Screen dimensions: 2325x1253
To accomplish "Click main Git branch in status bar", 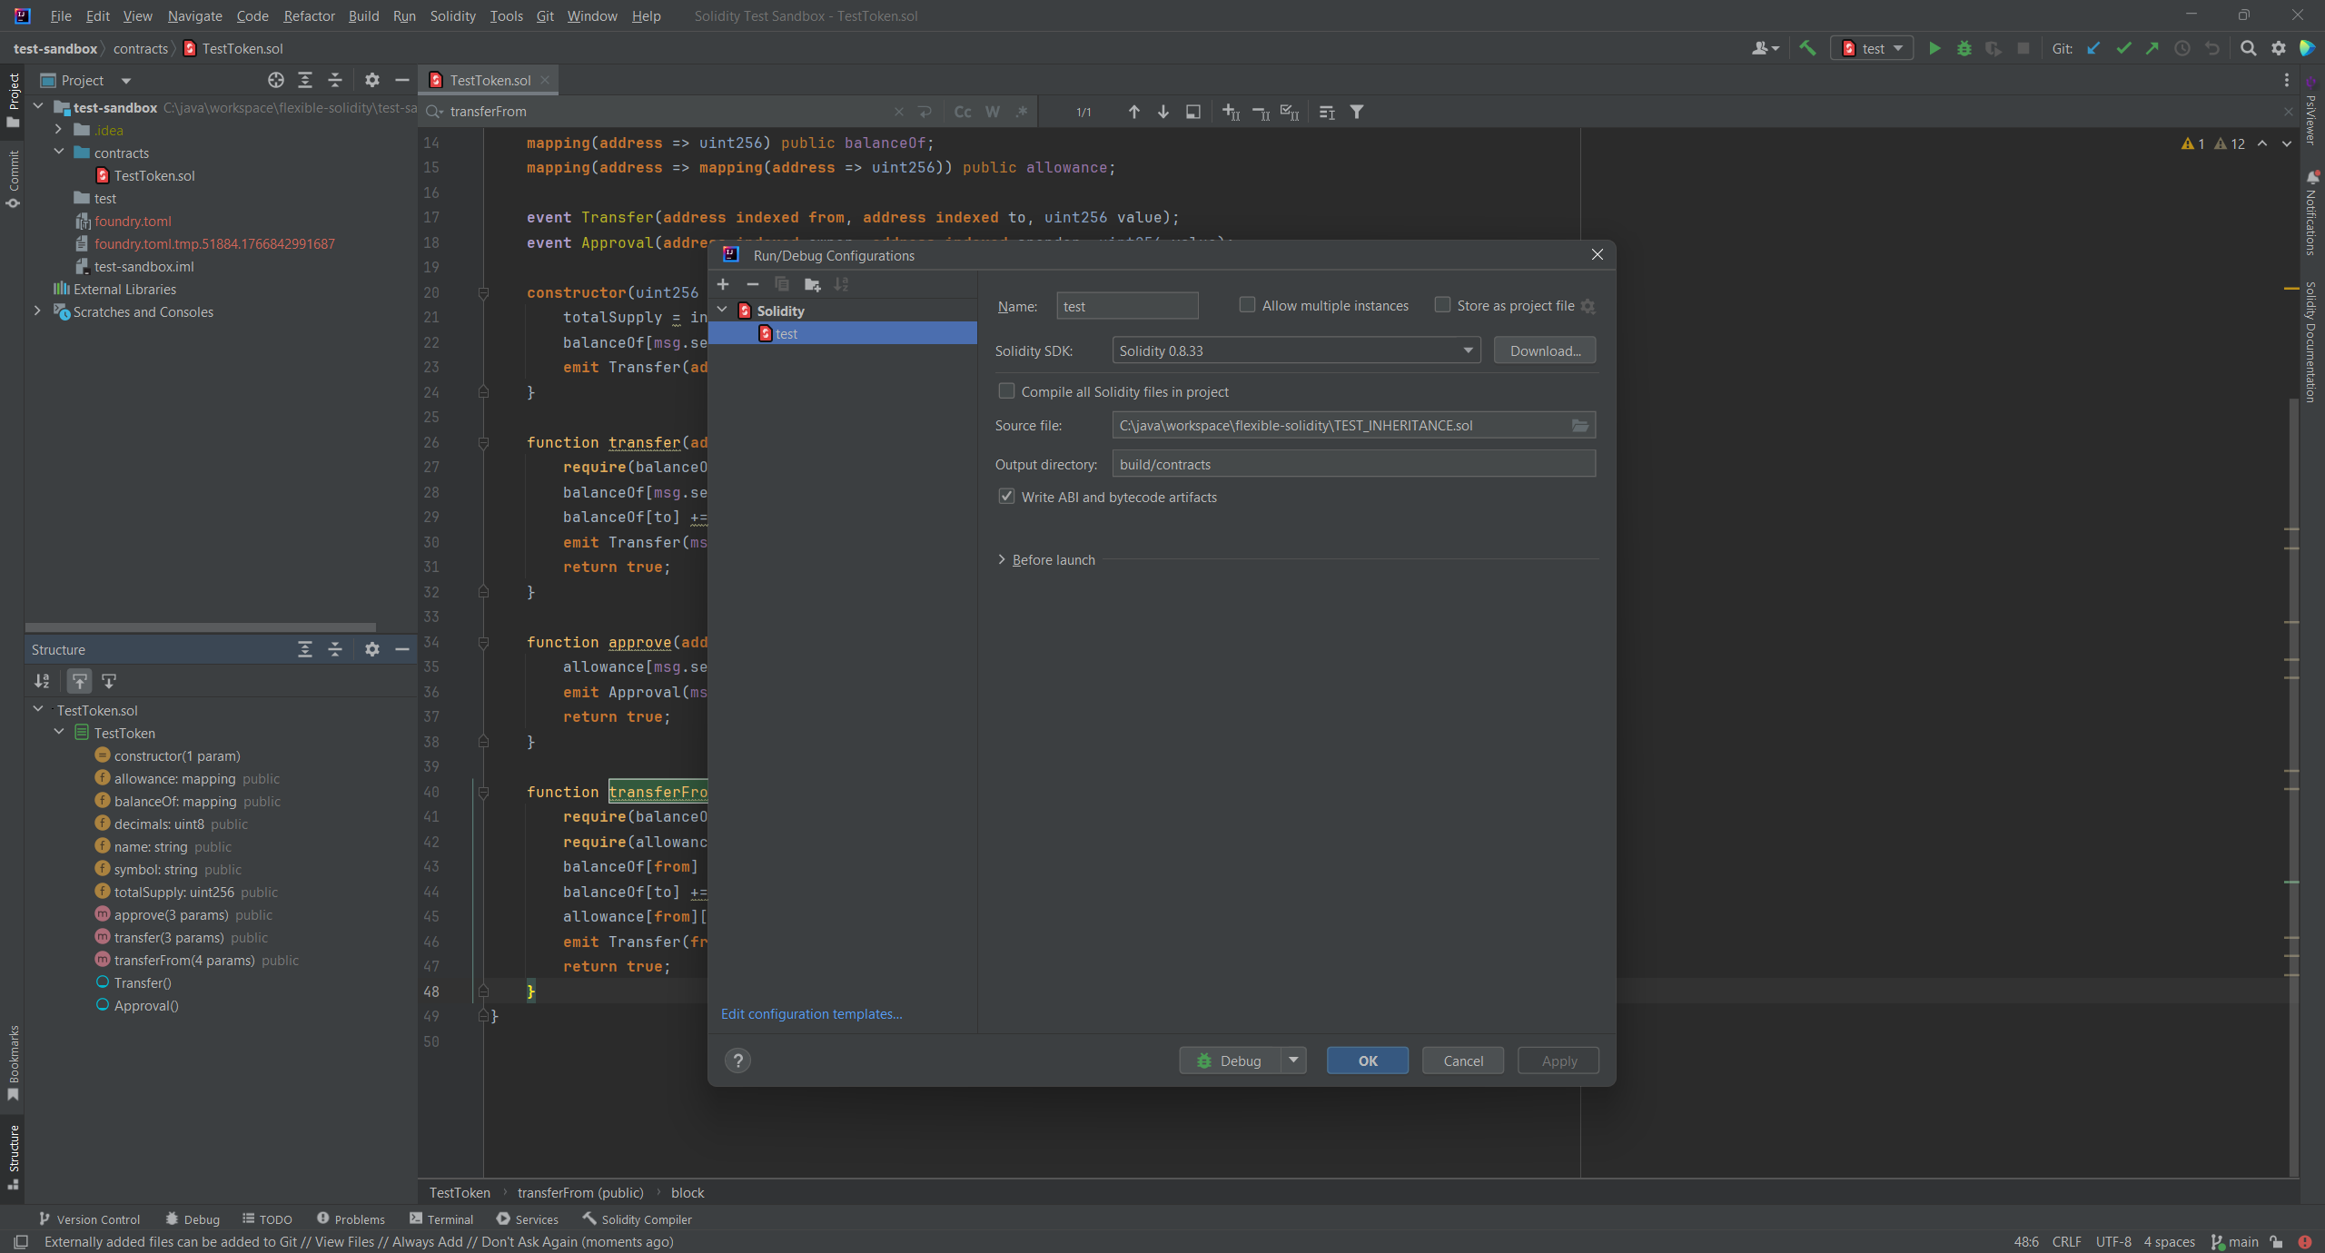I will (x=2234, y=1241).
